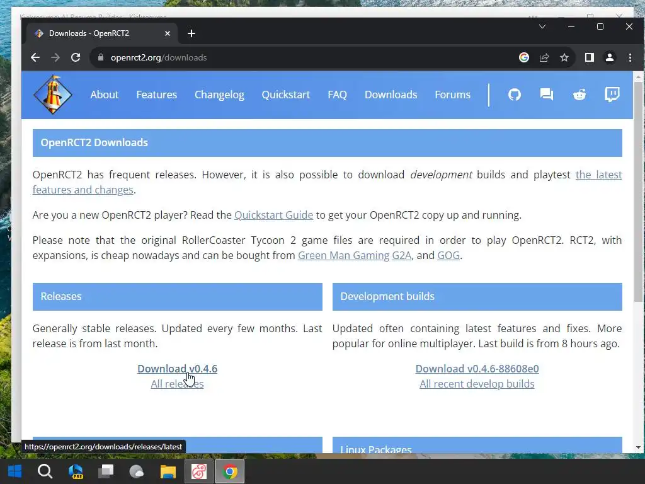Close the Downloads - OpenRCT2 tab
Image resolution: width=645 pixels, height=484 pixels.
click(168, 33)
